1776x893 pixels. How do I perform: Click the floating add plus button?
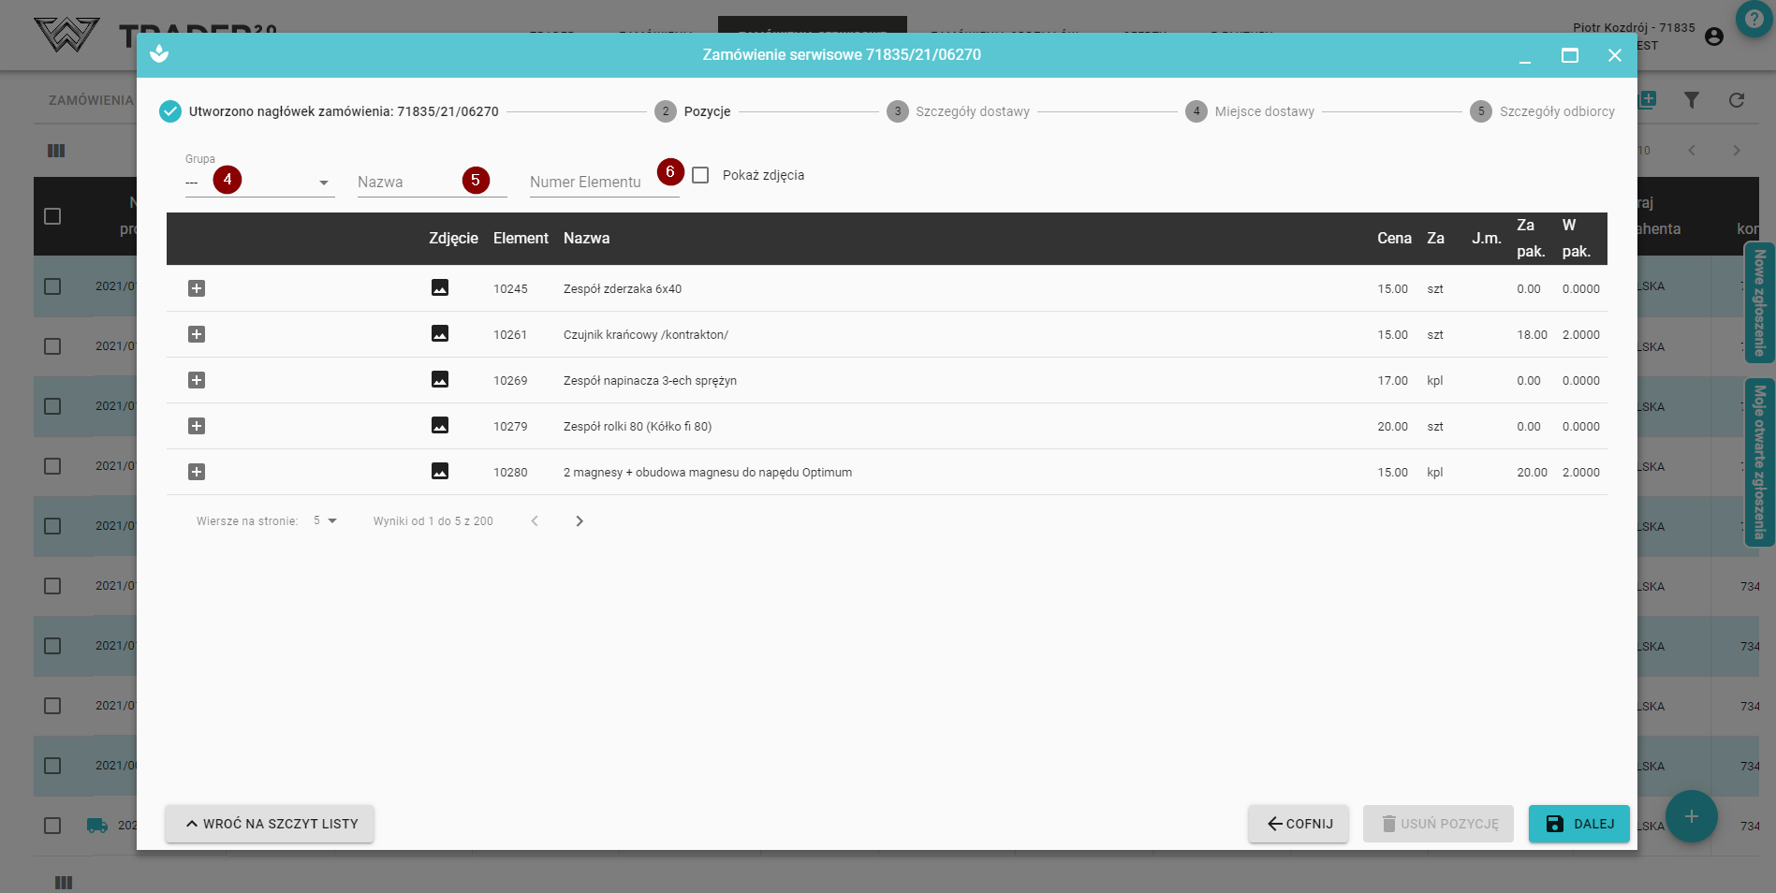1691,816
